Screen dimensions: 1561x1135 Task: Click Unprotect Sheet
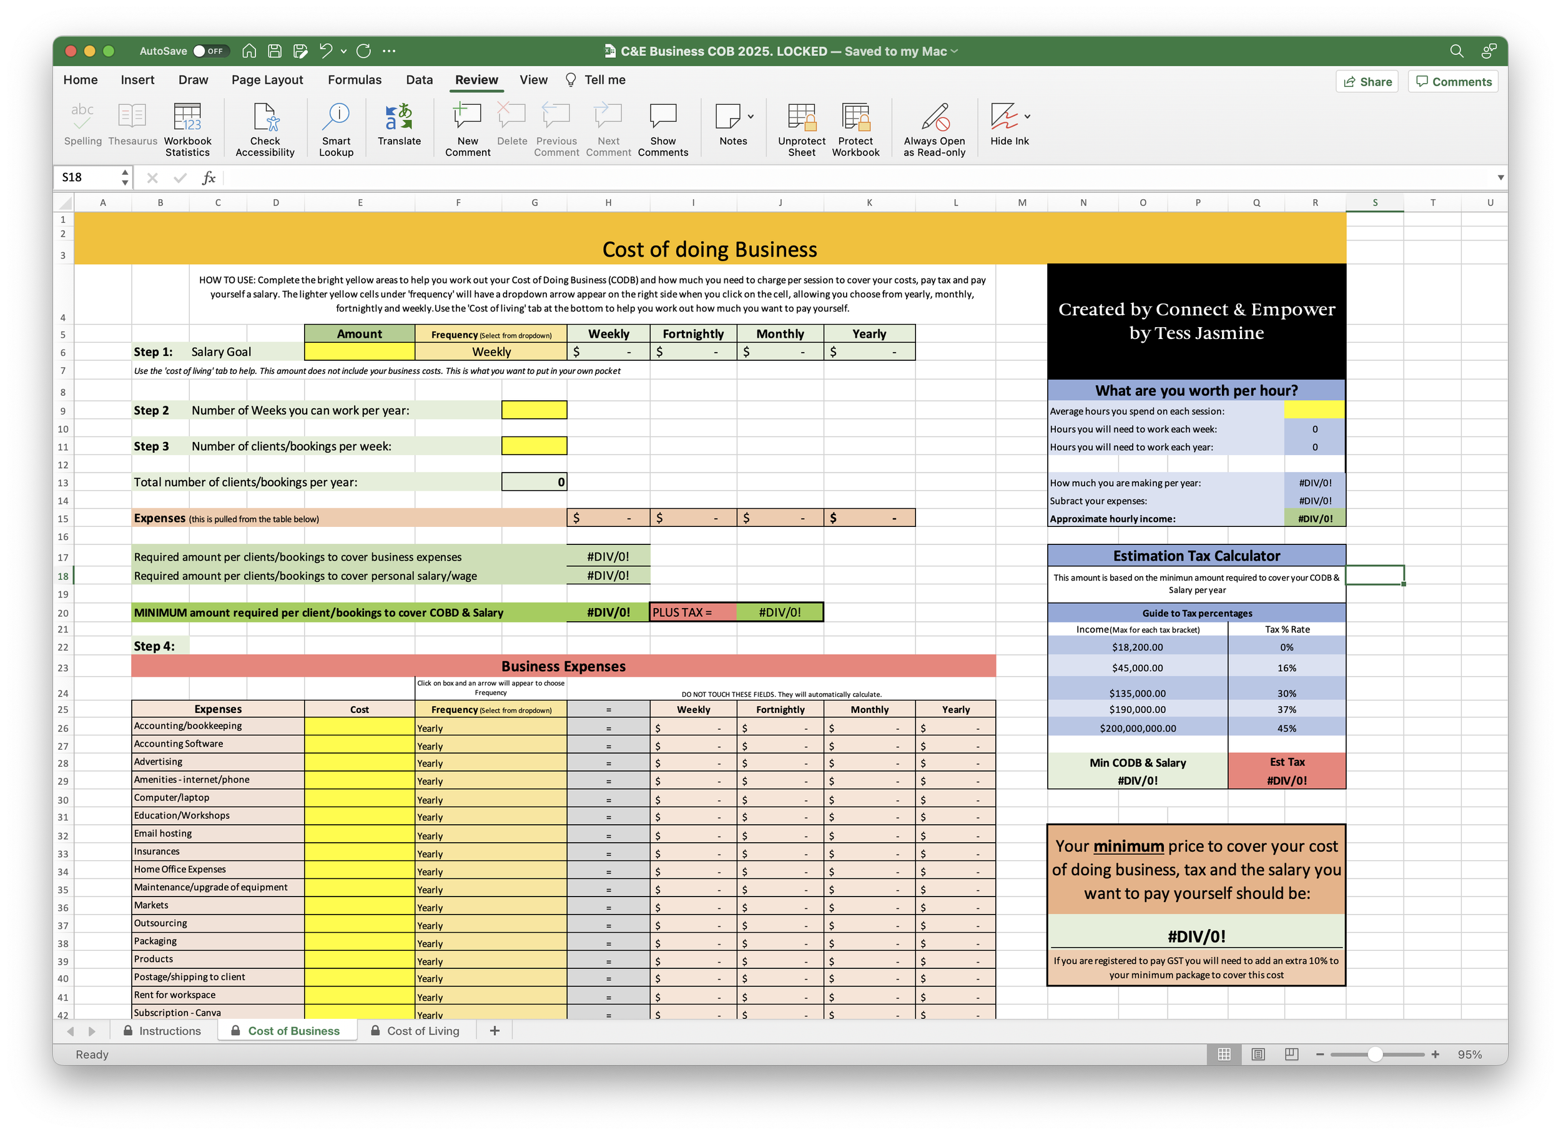[802, 129]
